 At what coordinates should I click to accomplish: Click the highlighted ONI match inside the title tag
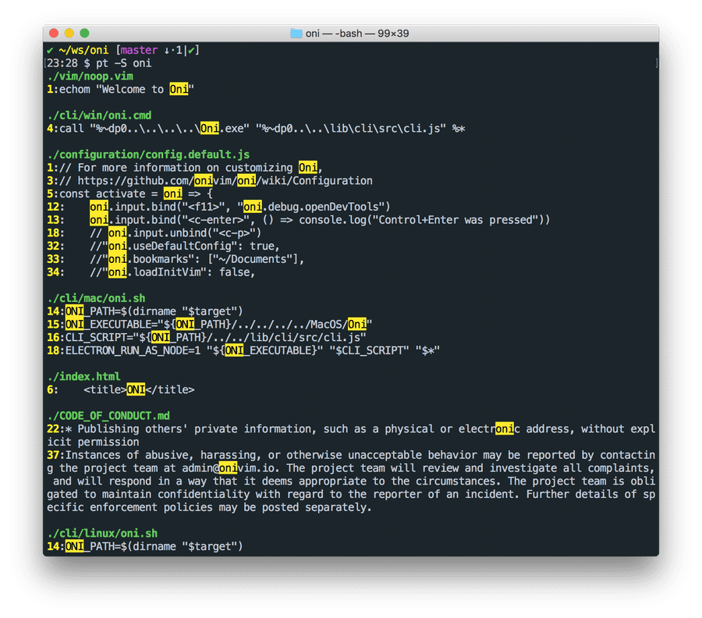[134, 389]
